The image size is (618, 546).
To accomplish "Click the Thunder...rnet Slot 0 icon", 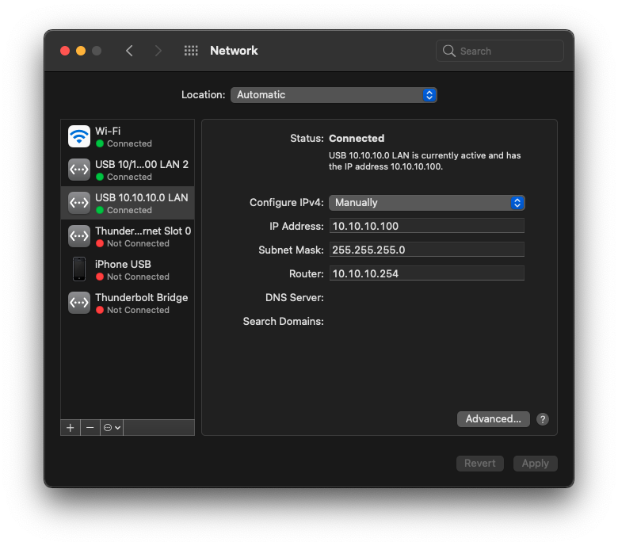I will tap(78, 236).
